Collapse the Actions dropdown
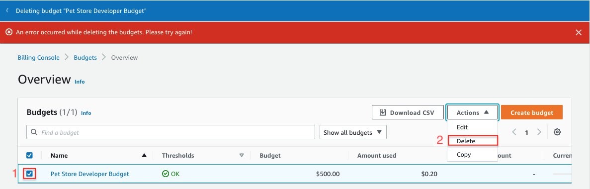The height and width of the screenshot is (189, 590). [472, 112]
